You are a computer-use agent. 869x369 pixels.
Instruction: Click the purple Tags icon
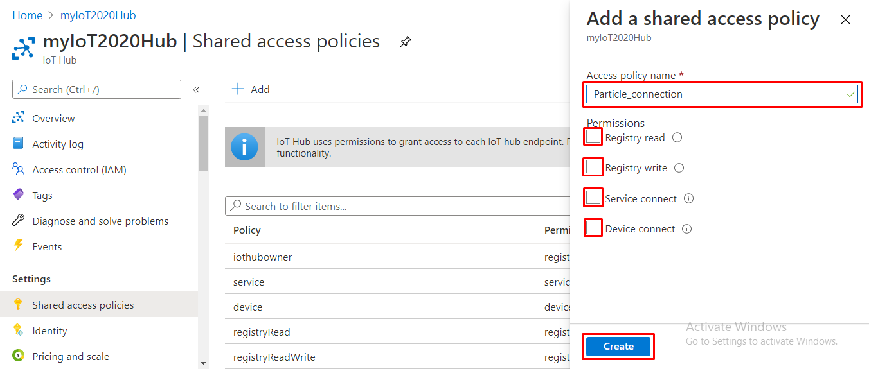(x=19, y=195)
